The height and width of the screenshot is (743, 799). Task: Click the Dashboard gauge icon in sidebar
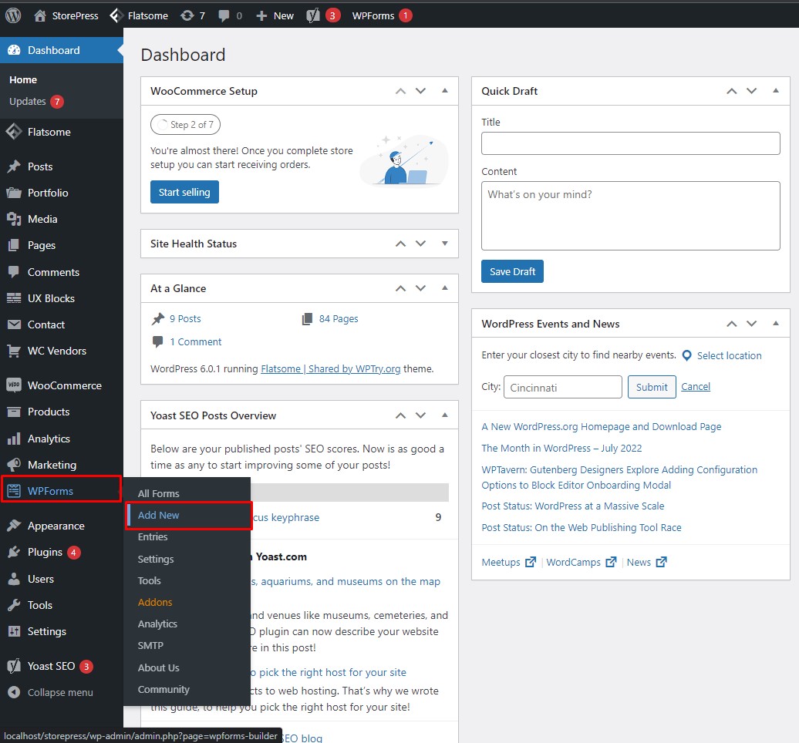tap(14, 50)
